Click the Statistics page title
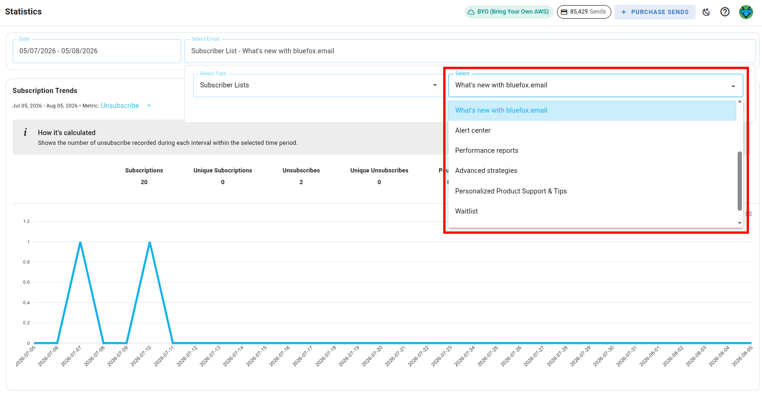 coord(23,12)
